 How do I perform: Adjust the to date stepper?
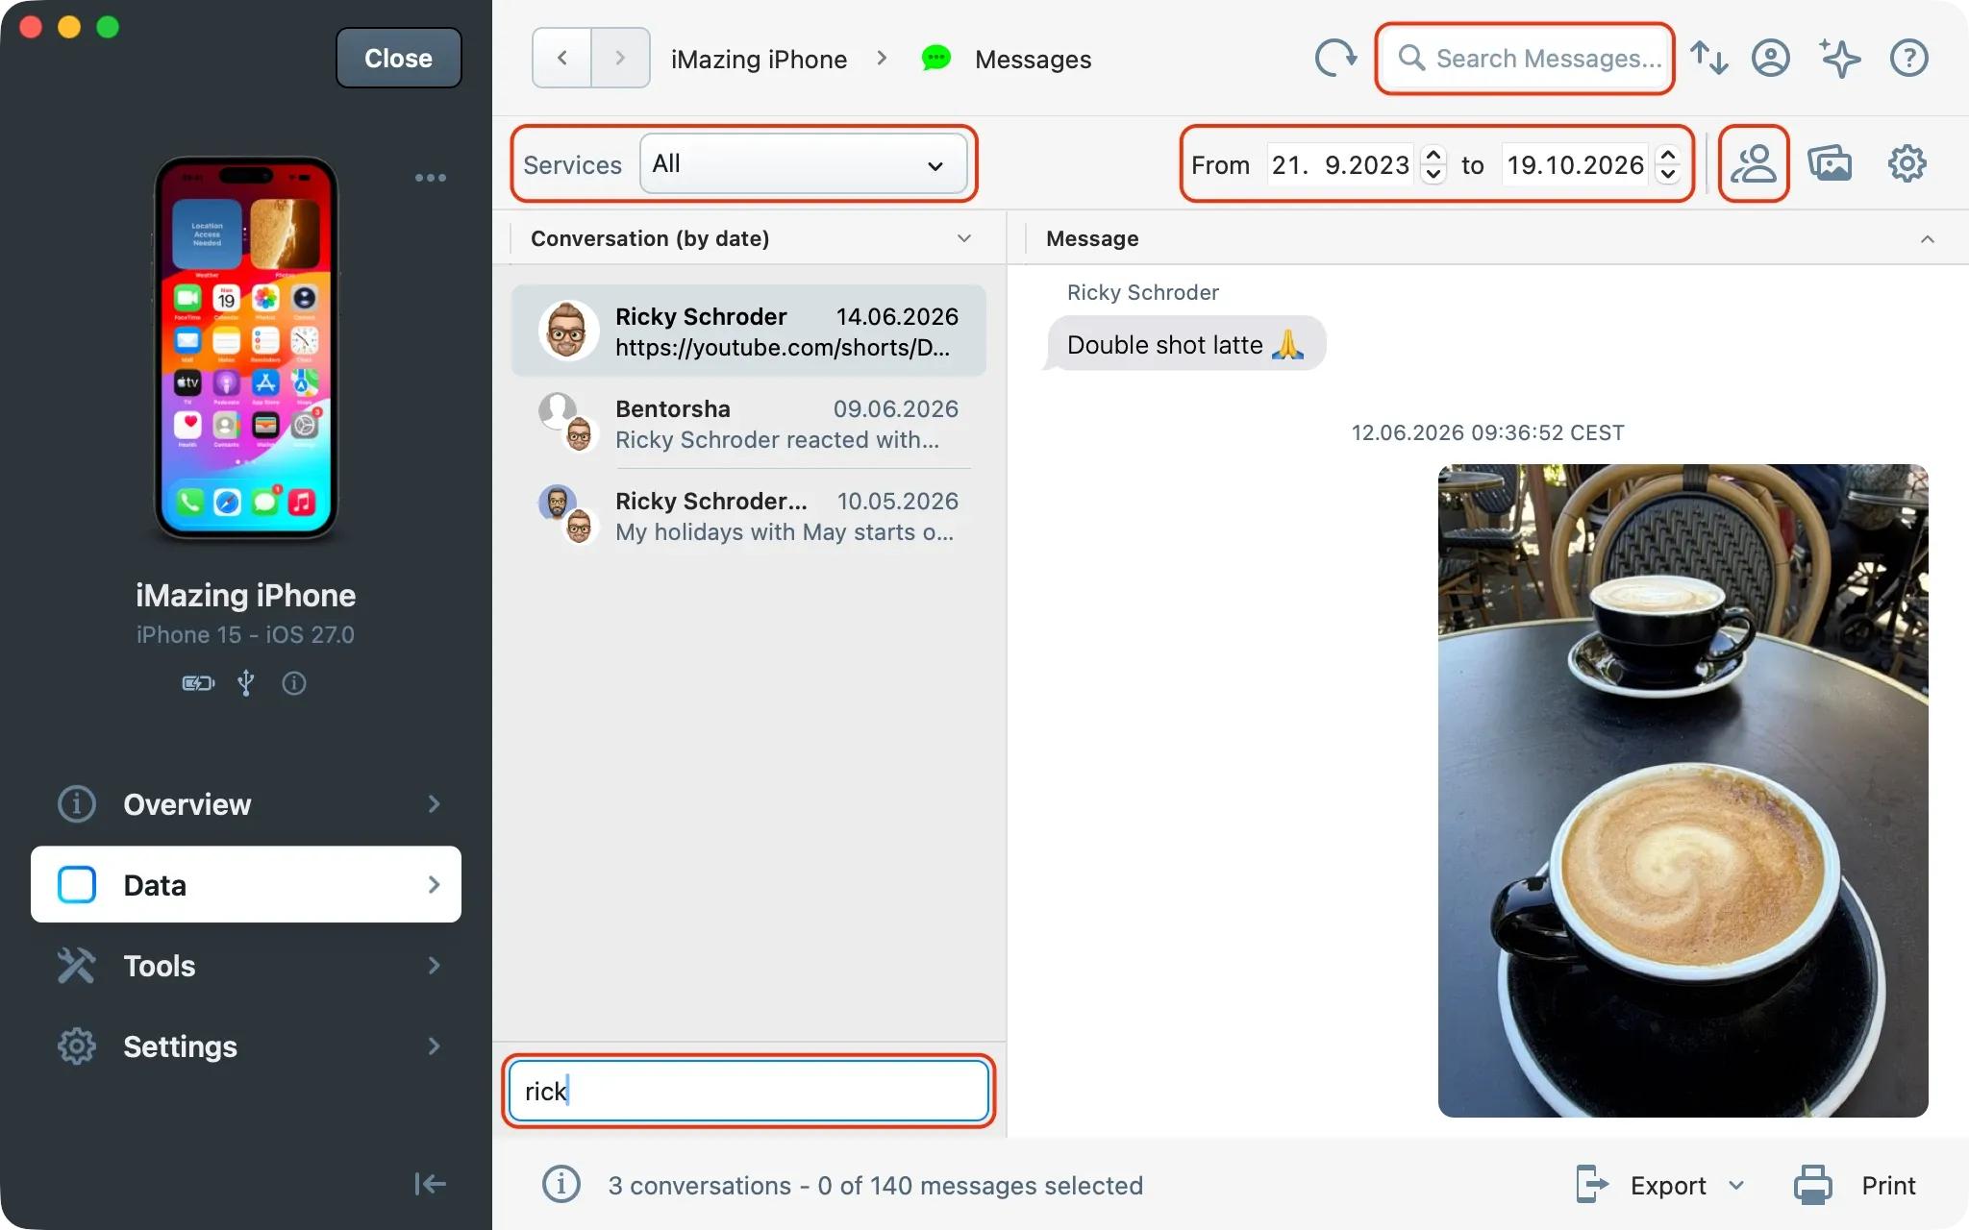click(x=1668, y=164)
